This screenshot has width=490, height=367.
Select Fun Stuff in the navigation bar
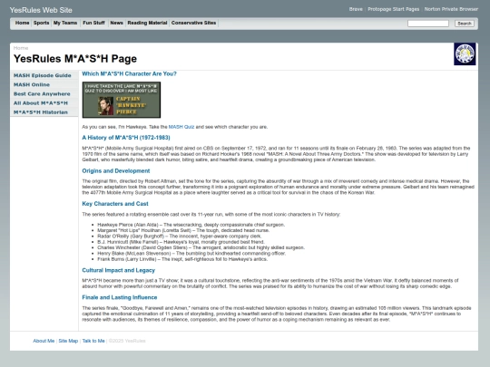(x=93, y=23)
